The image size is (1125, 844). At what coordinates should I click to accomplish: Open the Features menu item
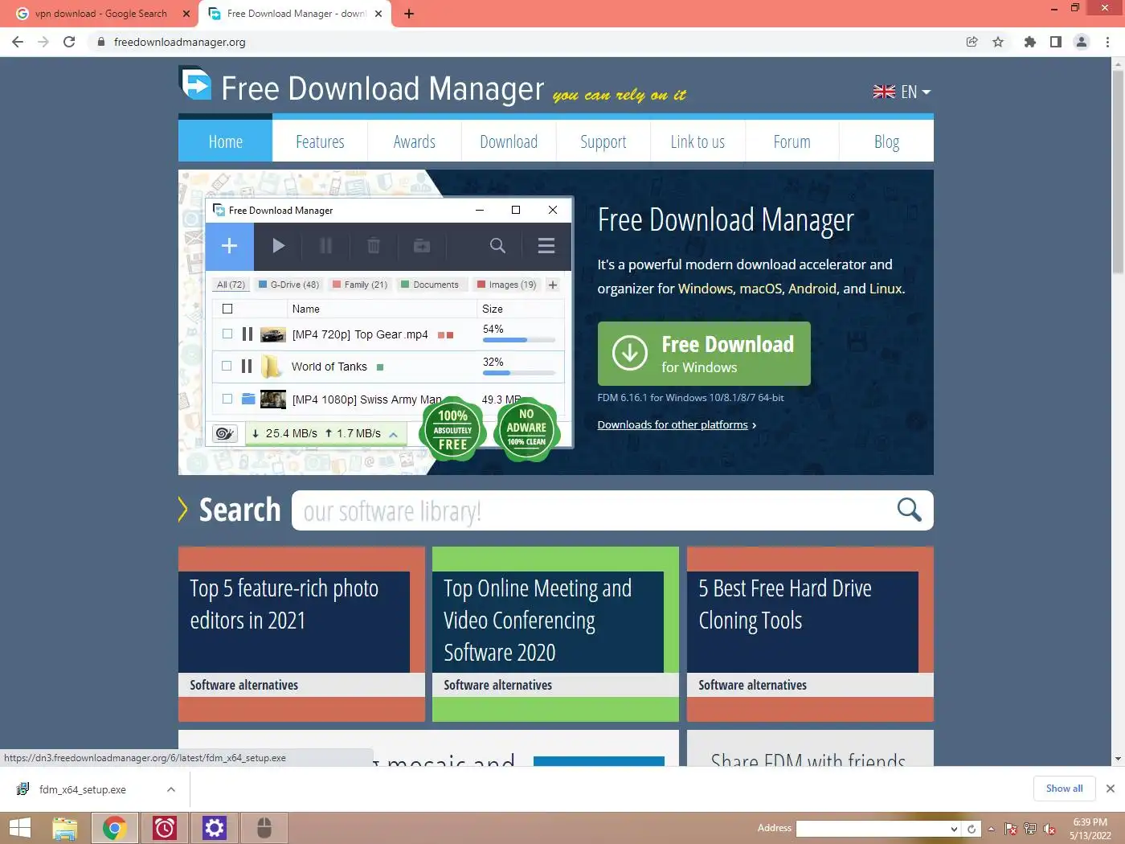(x=320, y=141)
